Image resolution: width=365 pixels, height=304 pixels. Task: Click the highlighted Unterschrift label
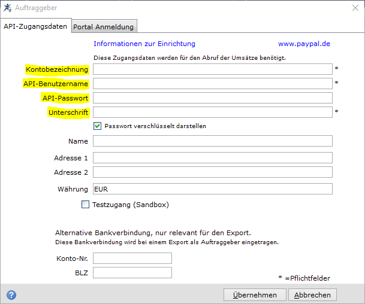(68, 113)
